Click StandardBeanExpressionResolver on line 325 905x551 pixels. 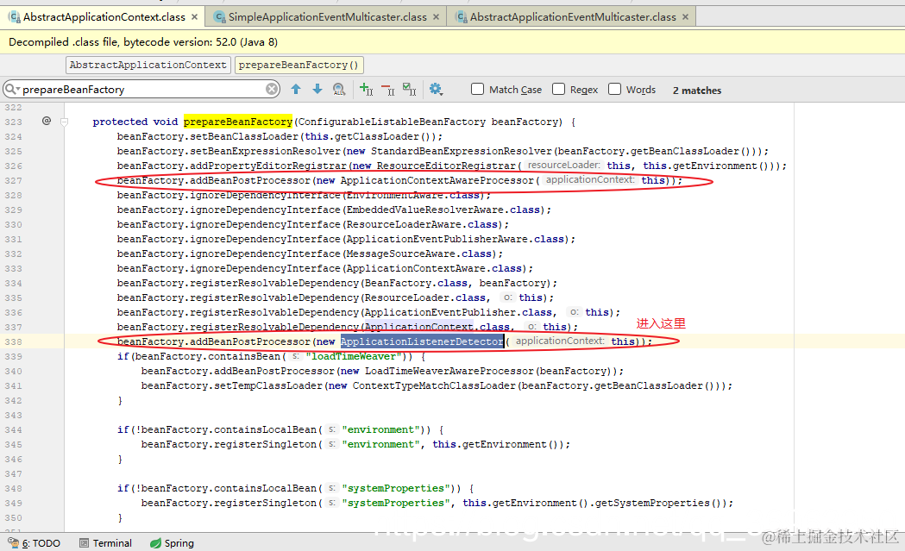click(462, 151)
